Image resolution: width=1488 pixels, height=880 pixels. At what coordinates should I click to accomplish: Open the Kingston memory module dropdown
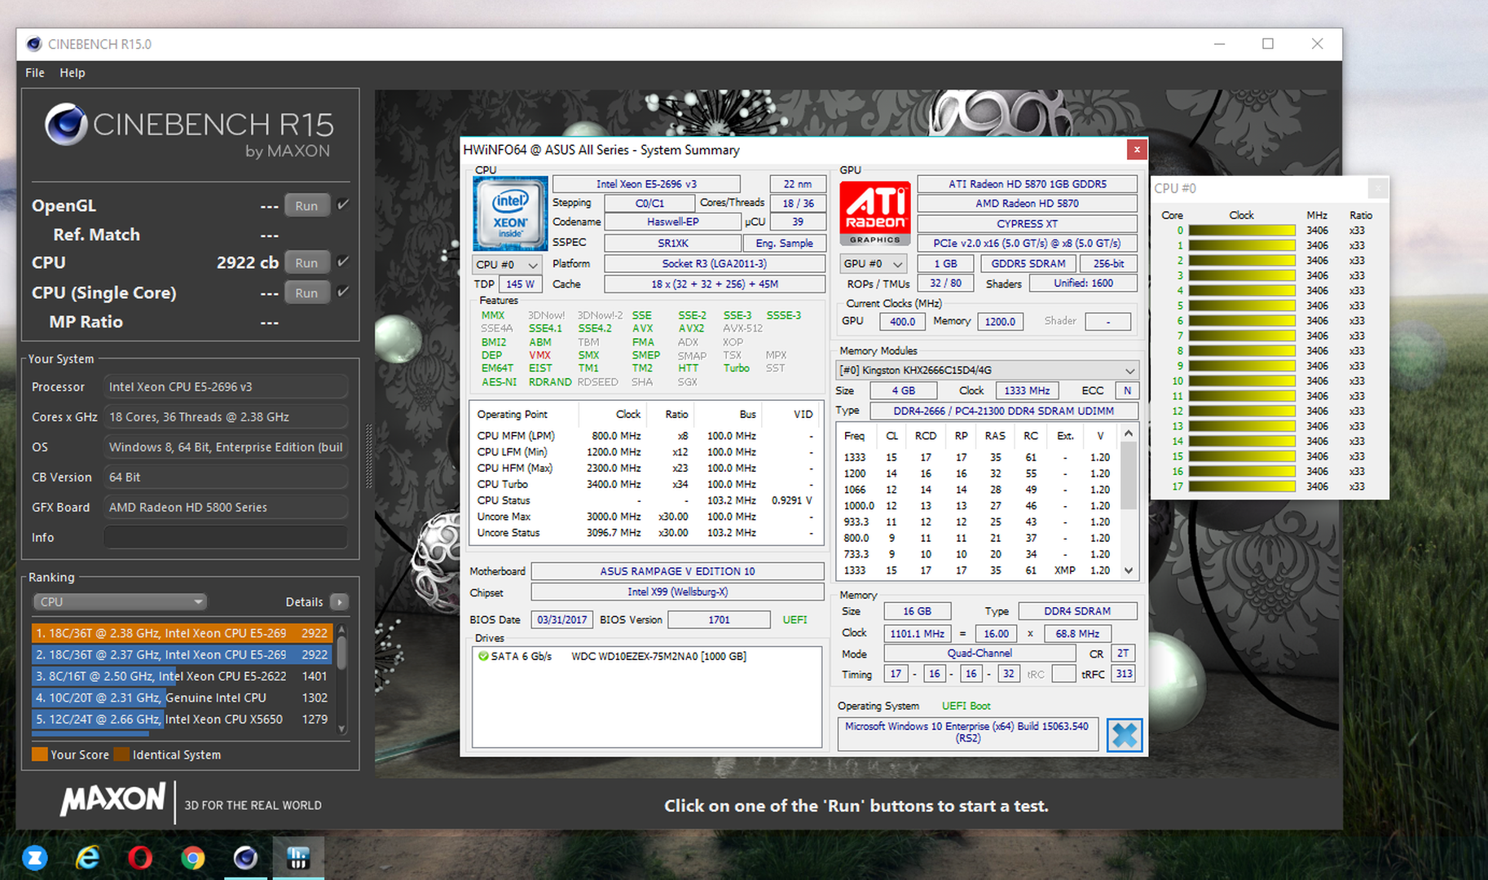point(988,370)
